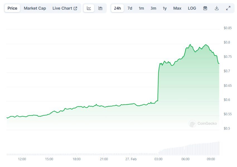The height and width of the screenshot is (167, 237).
Task: Click the price peak near $0.8
Action: (190, 45)
